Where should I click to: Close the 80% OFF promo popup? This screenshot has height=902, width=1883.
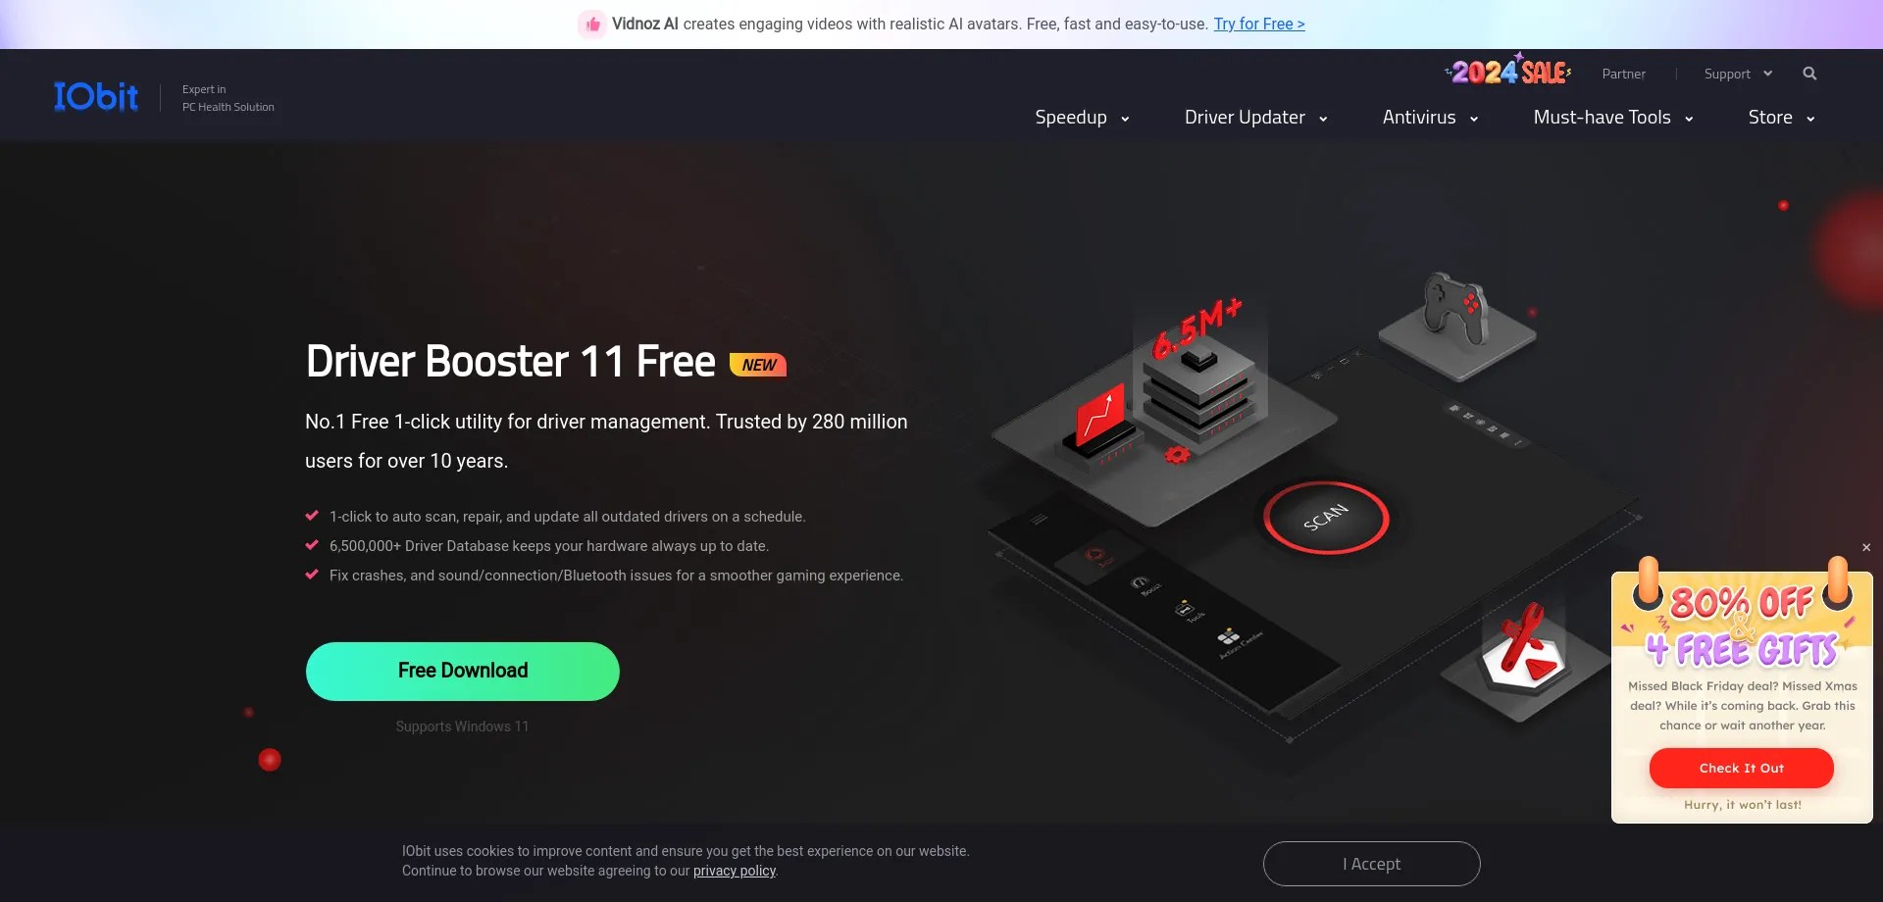1866,547
